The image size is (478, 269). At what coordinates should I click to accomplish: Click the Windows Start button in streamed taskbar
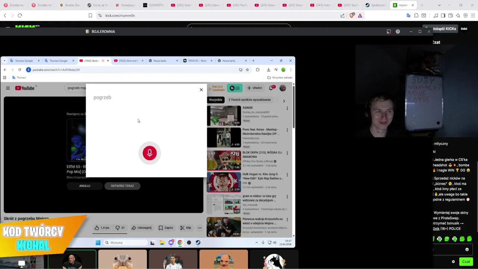pos(98,243)
